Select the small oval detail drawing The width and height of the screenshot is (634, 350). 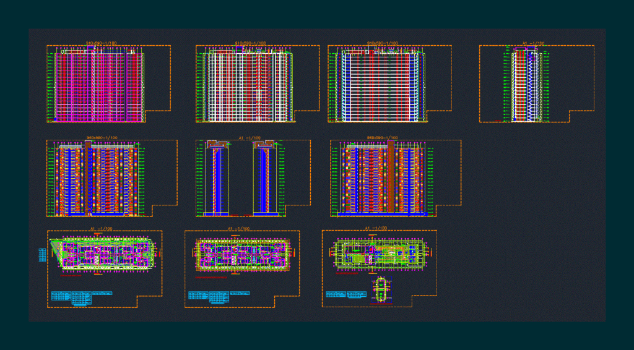click(381, 290)
